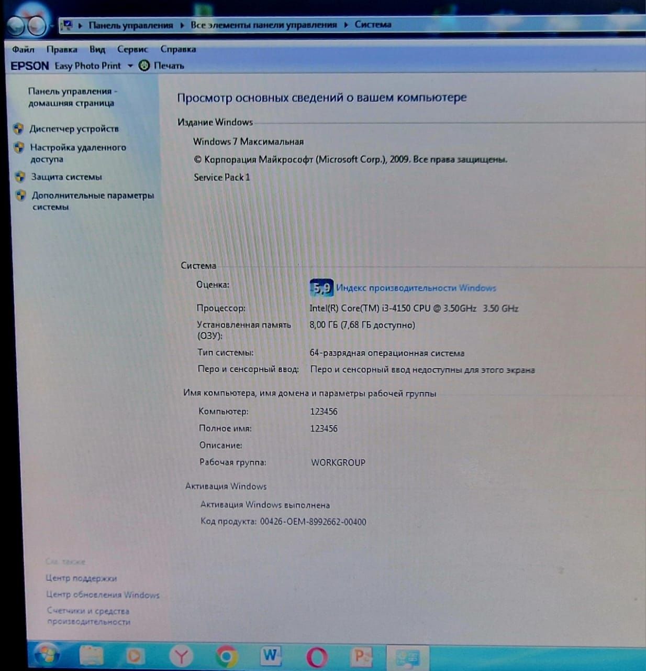This screenshot has width=646, height=671.
Task: Open Yandex browser taskbar icon
Action: pos(181,656)
